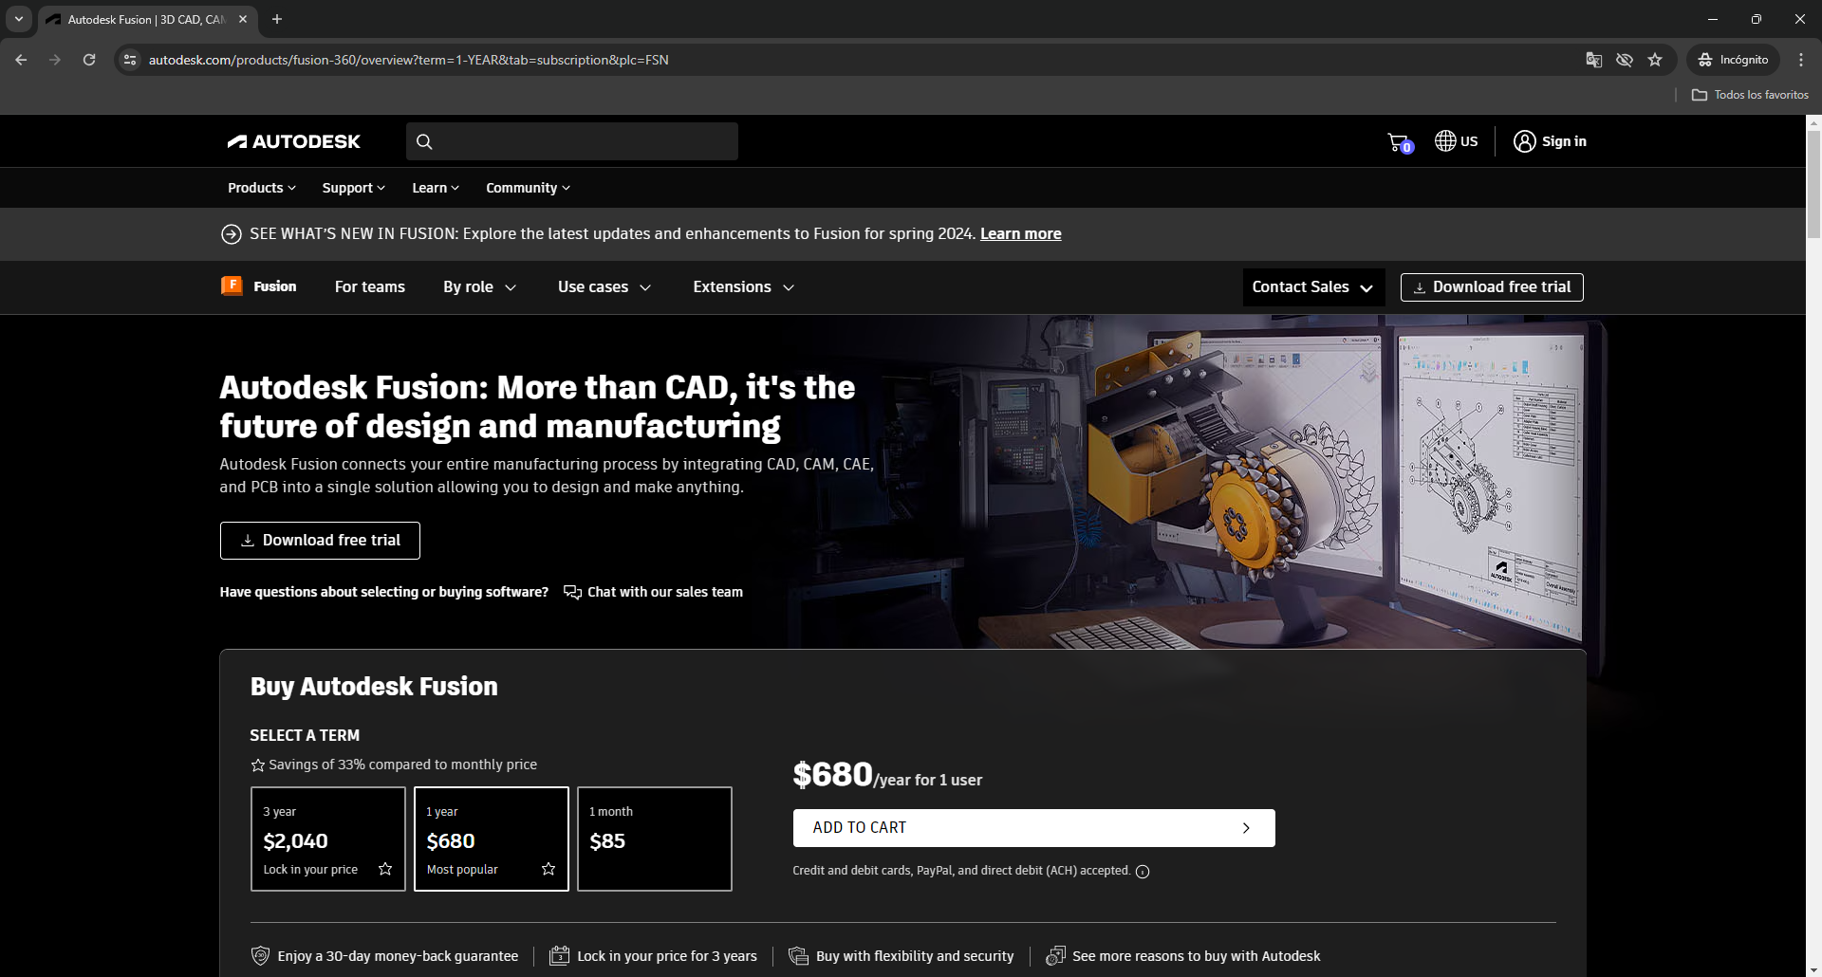Click Lock in your price for 3 years
1822x977 pixels.
(667, 956)
